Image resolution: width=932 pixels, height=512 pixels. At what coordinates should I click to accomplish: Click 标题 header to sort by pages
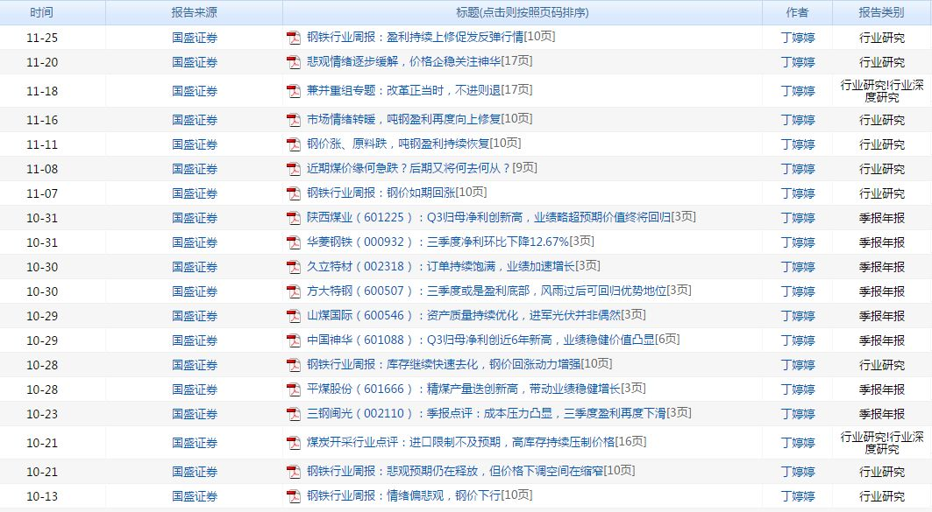(x=522, y=12)
